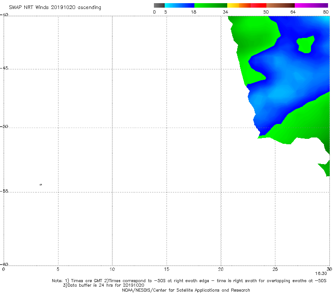The width and height of the screenshot is (333, 293).
Task: Click the color bar label '34'
Action: coord(225,12)
